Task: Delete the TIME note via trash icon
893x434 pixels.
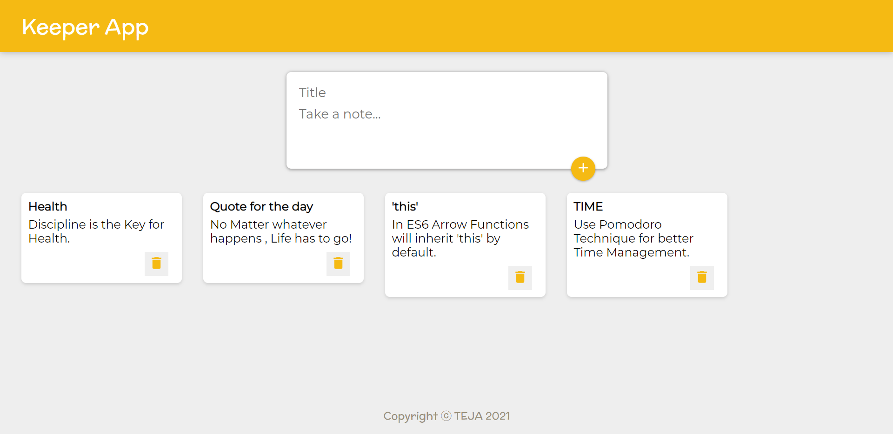Action: (702, 277)
